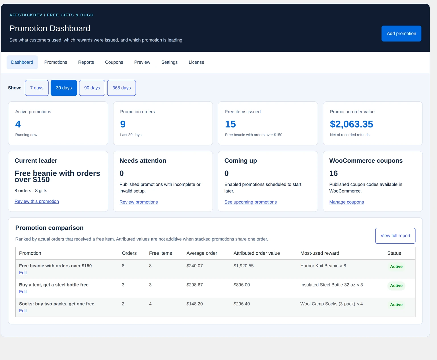437x360 pixels.
Task: Click the Most-used reward column header
Action: 319,253
